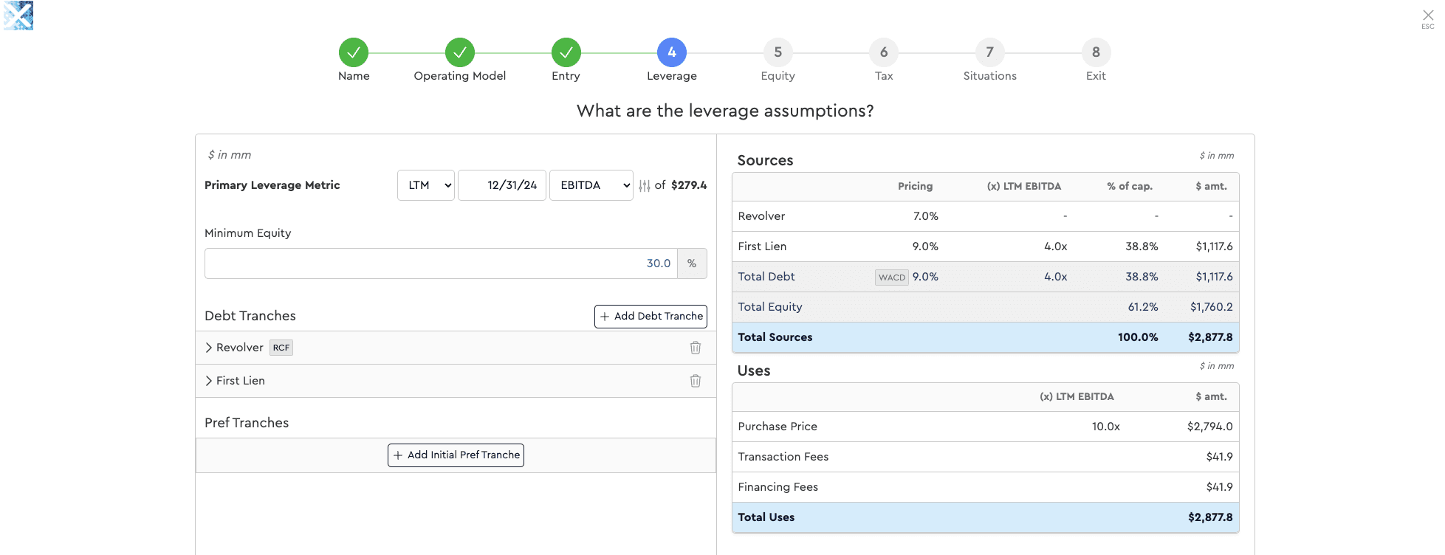Jump to step 5 Equity

click(778, 52)
